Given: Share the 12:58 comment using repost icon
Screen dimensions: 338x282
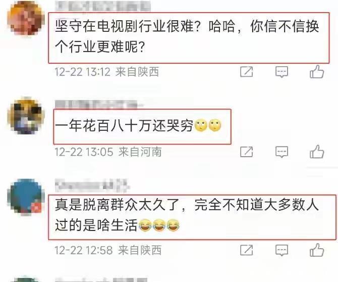Looking at the screenshot, I should pos(247,250).
